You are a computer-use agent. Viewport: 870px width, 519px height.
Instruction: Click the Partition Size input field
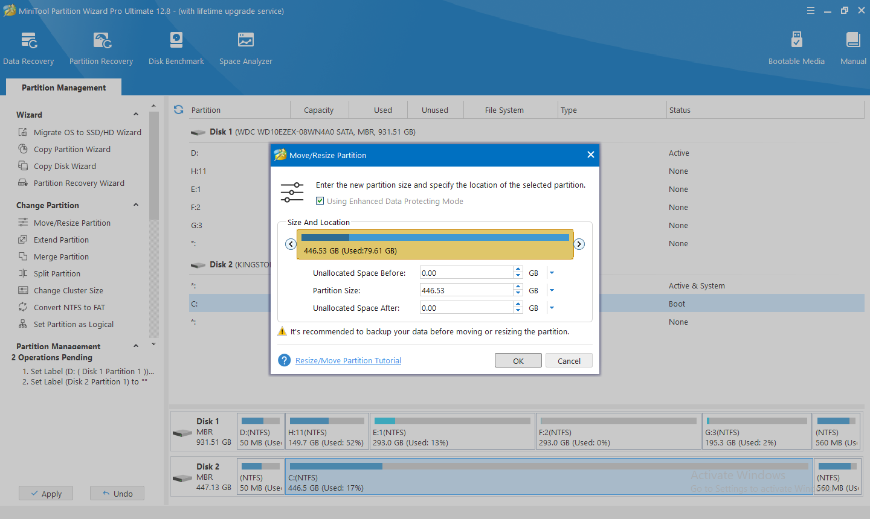[x=466, y=290]
